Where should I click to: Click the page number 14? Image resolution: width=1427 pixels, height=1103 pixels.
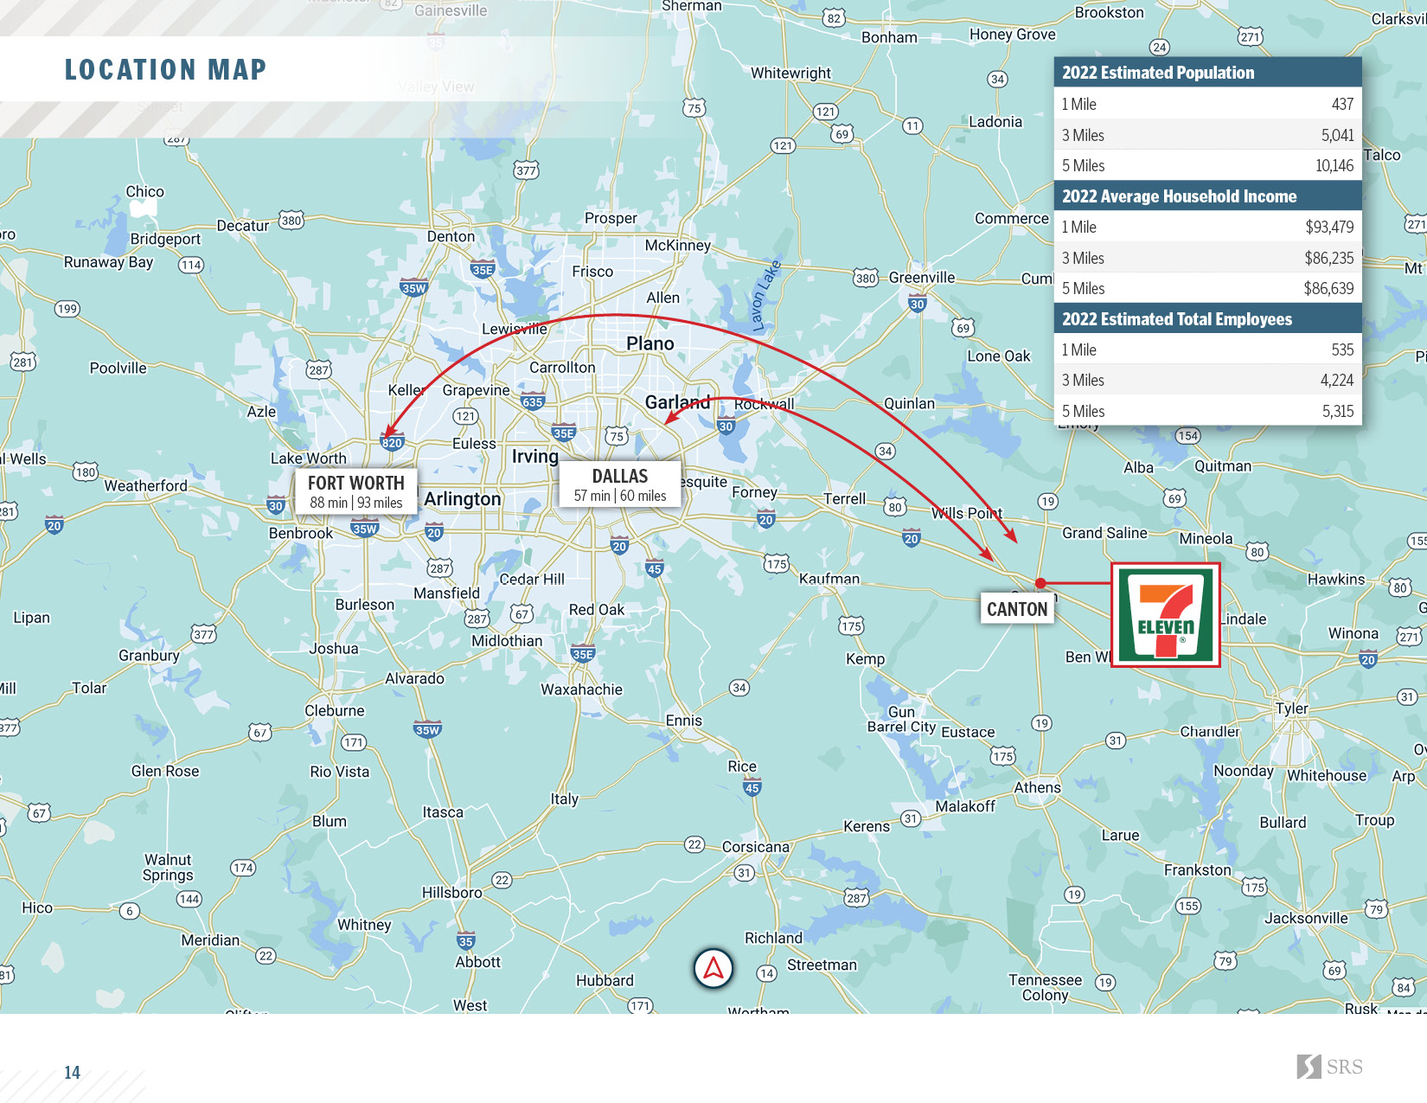(72, 1073)
